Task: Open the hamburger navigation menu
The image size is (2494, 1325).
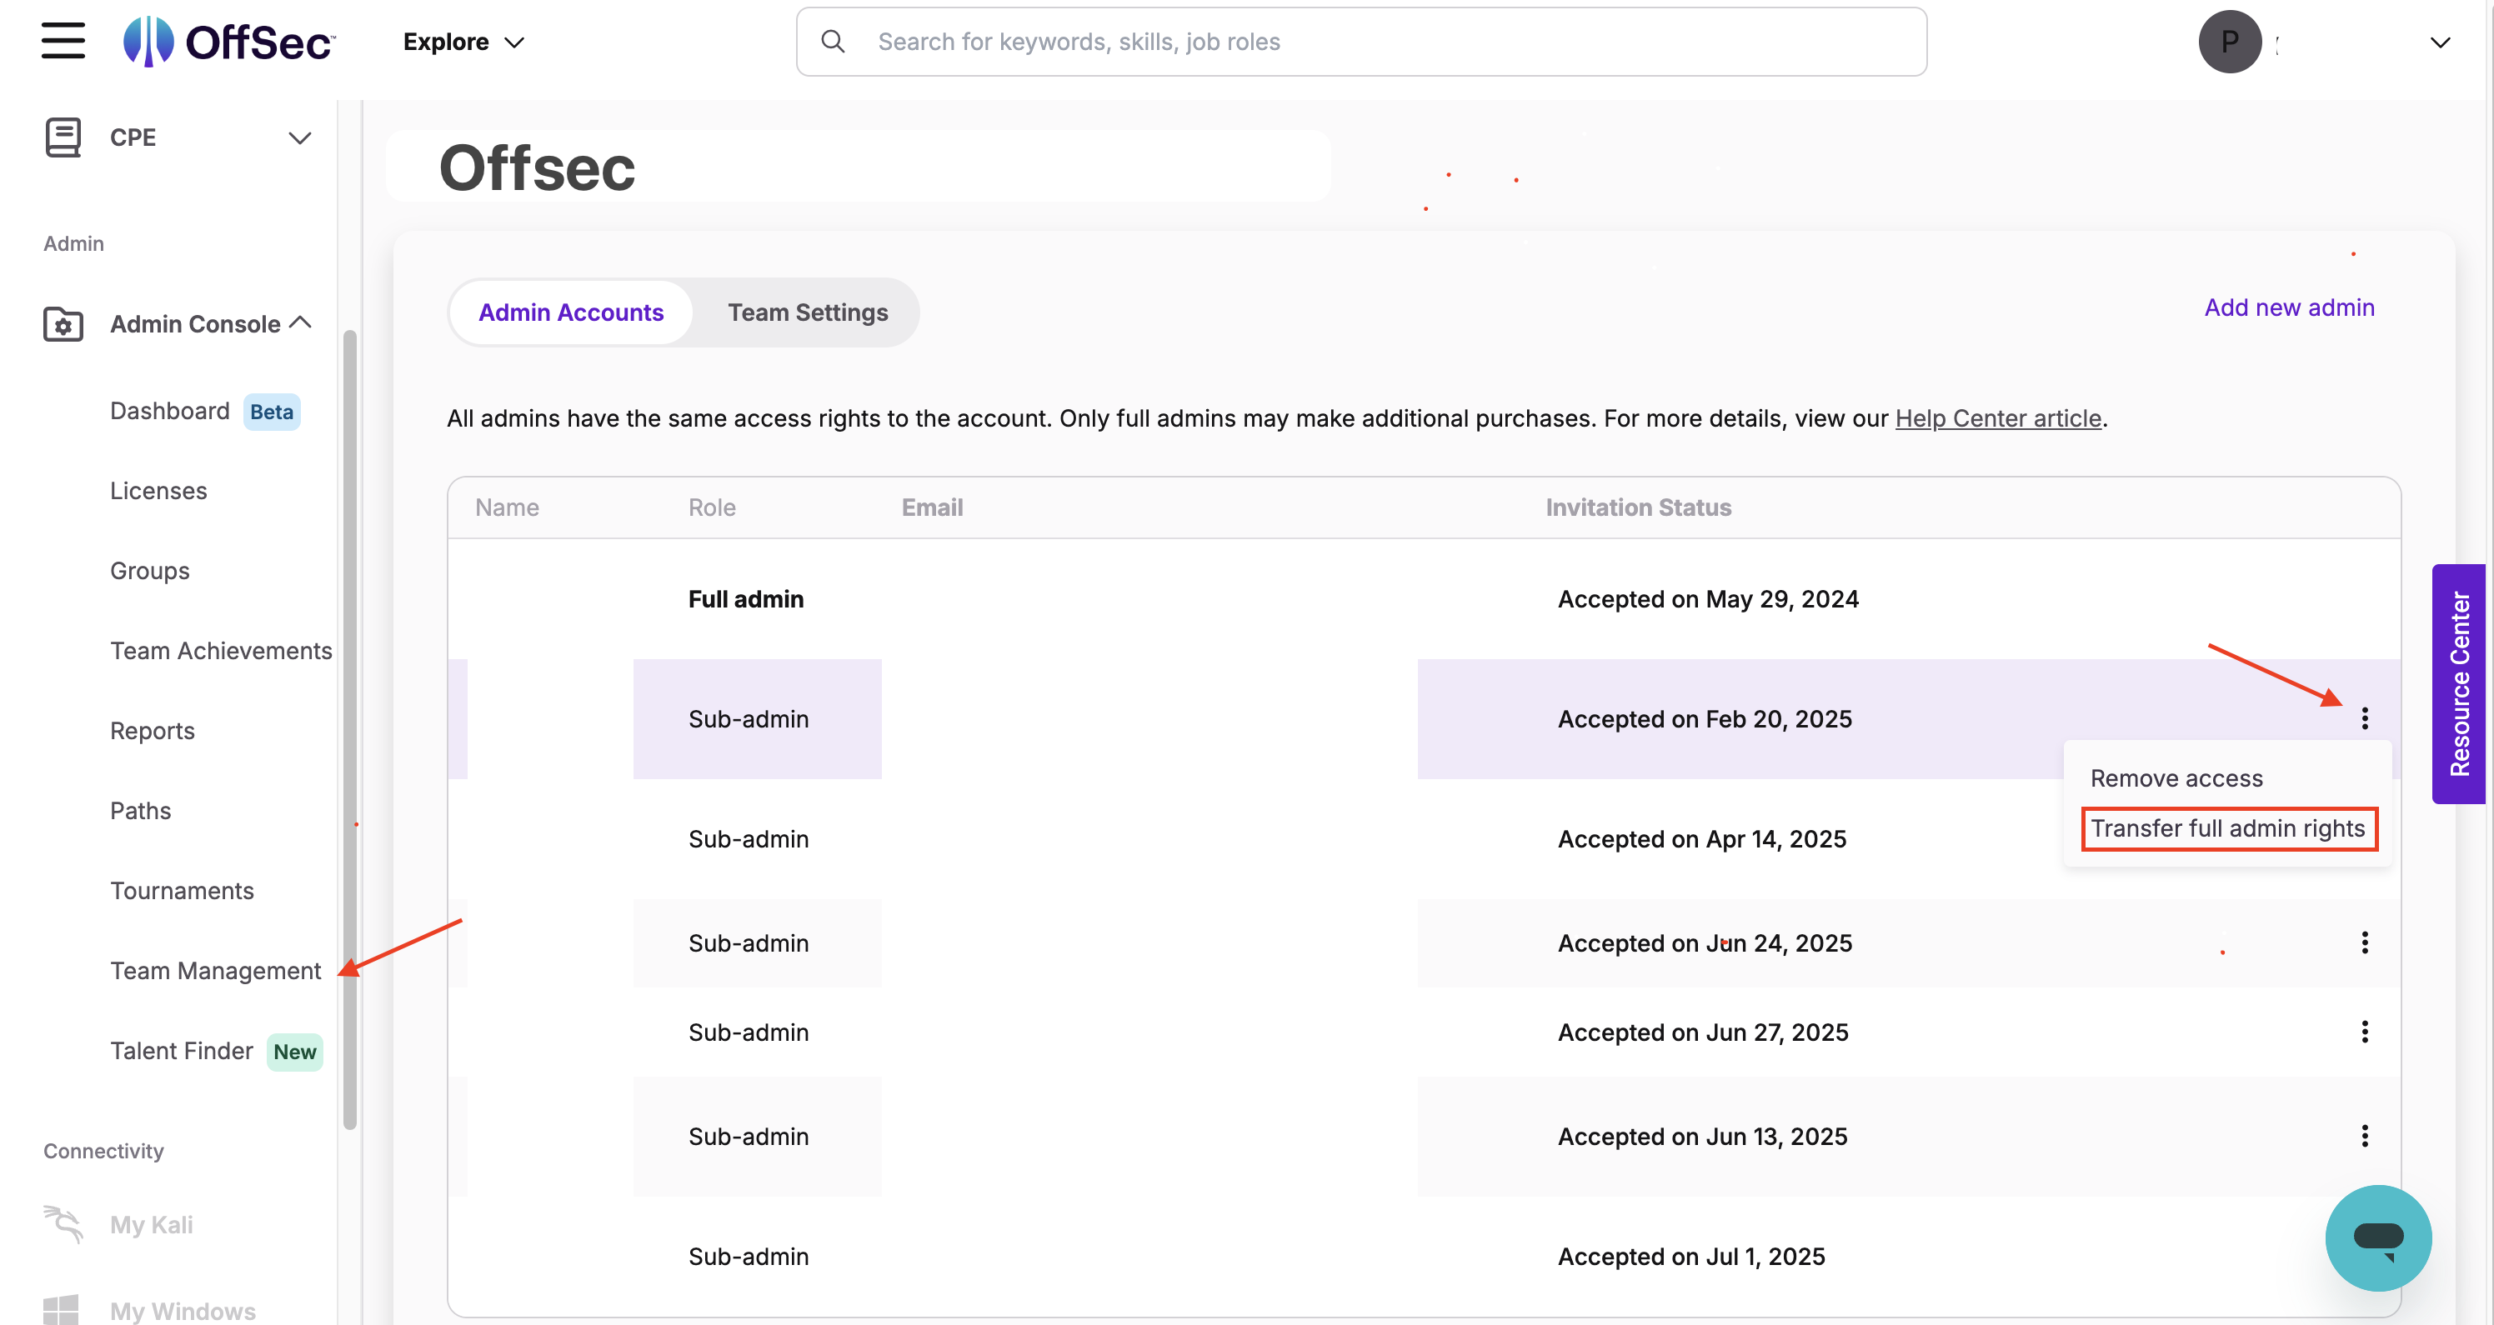Action: point(63,42)
